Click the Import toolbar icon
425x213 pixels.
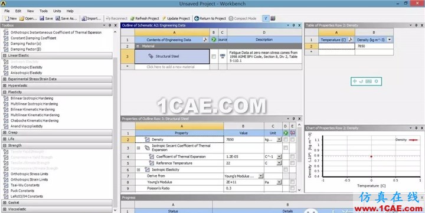click(84, 18)
